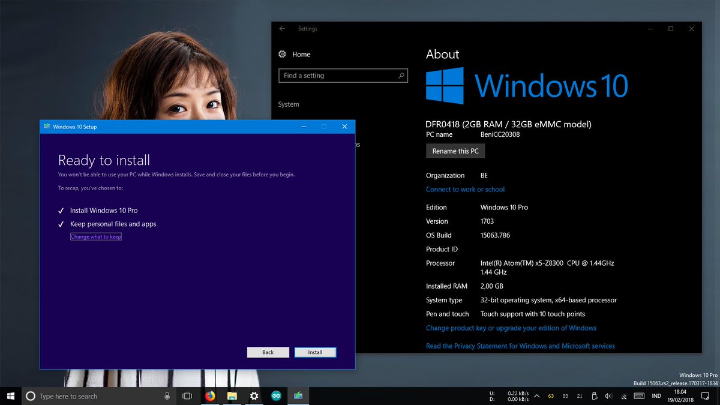Image resolution: width=720 pixels, height=405 pixels.
Task: Switch to Windows 10 Setup on taskbar
Action: coord(298,396)
